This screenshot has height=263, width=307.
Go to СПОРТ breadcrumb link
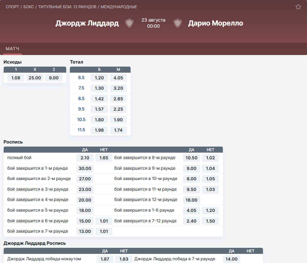point(12,7)
